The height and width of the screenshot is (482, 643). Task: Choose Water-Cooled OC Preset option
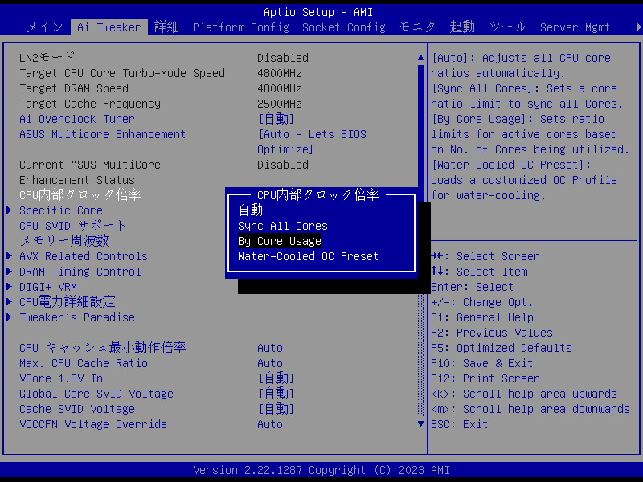(308, 256)
